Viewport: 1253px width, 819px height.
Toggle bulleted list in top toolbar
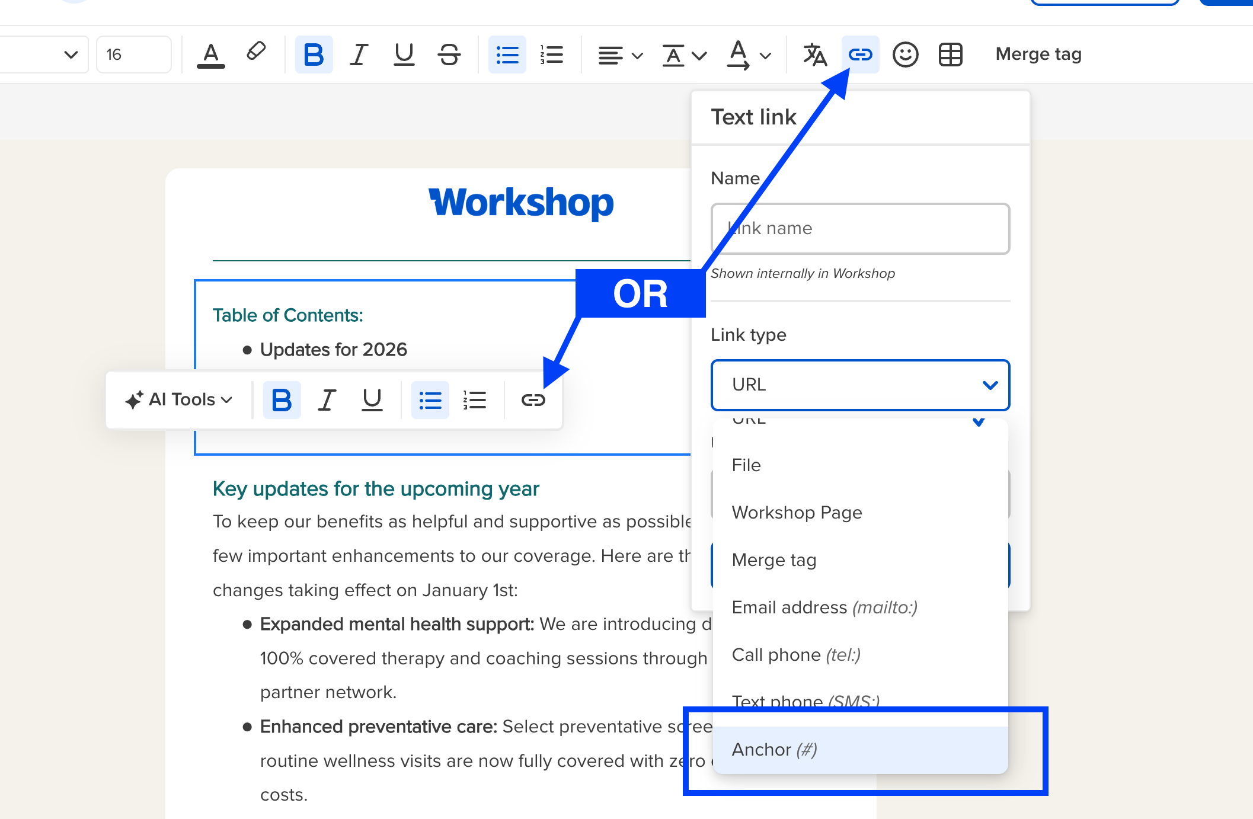[x=507, y=55]
